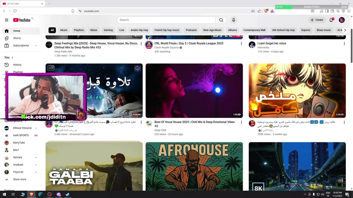This screenshot has width=353, height=198.
Task: Toggle the Brave sidebar panel icon
Action: (327, 11)
